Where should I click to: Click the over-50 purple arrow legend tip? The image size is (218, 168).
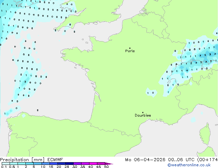(109, 164)
